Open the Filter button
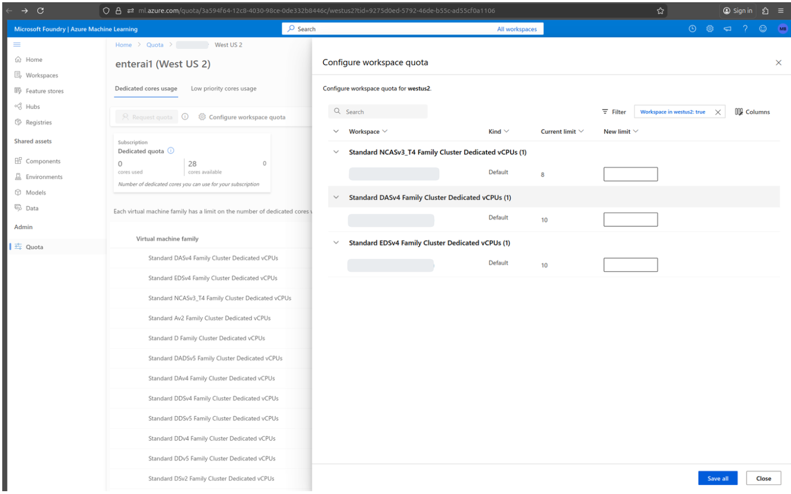The height and width of the screenshot is (494, 791). click(614, 112)
